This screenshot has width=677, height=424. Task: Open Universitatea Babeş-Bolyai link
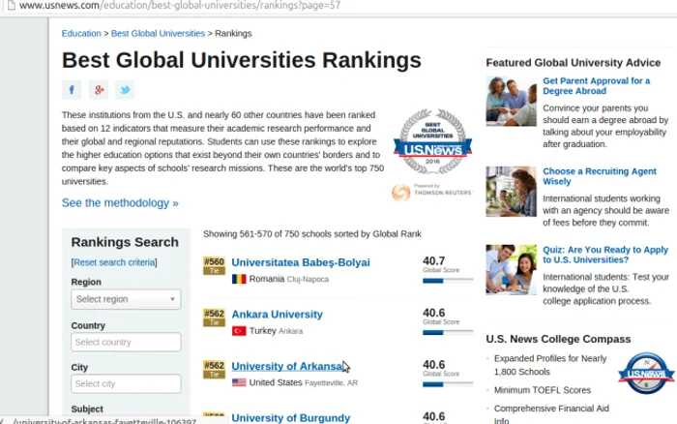(301, 262)
